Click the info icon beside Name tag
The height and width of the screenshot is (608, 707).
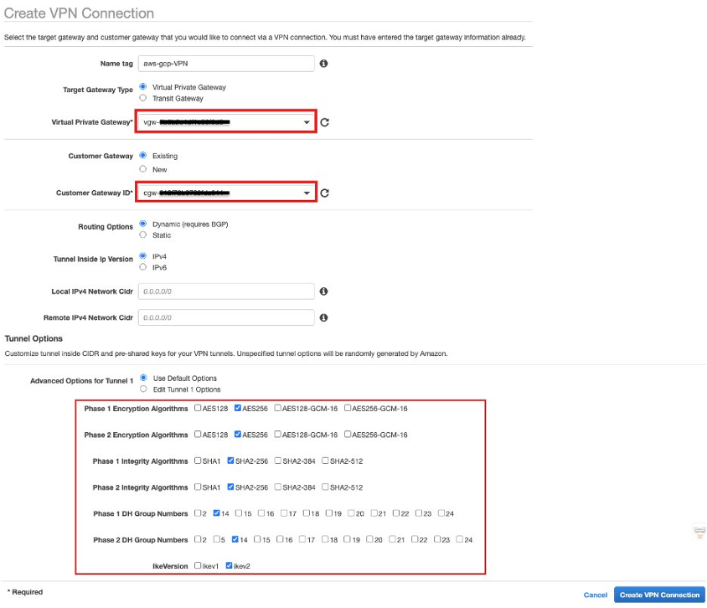323,64
